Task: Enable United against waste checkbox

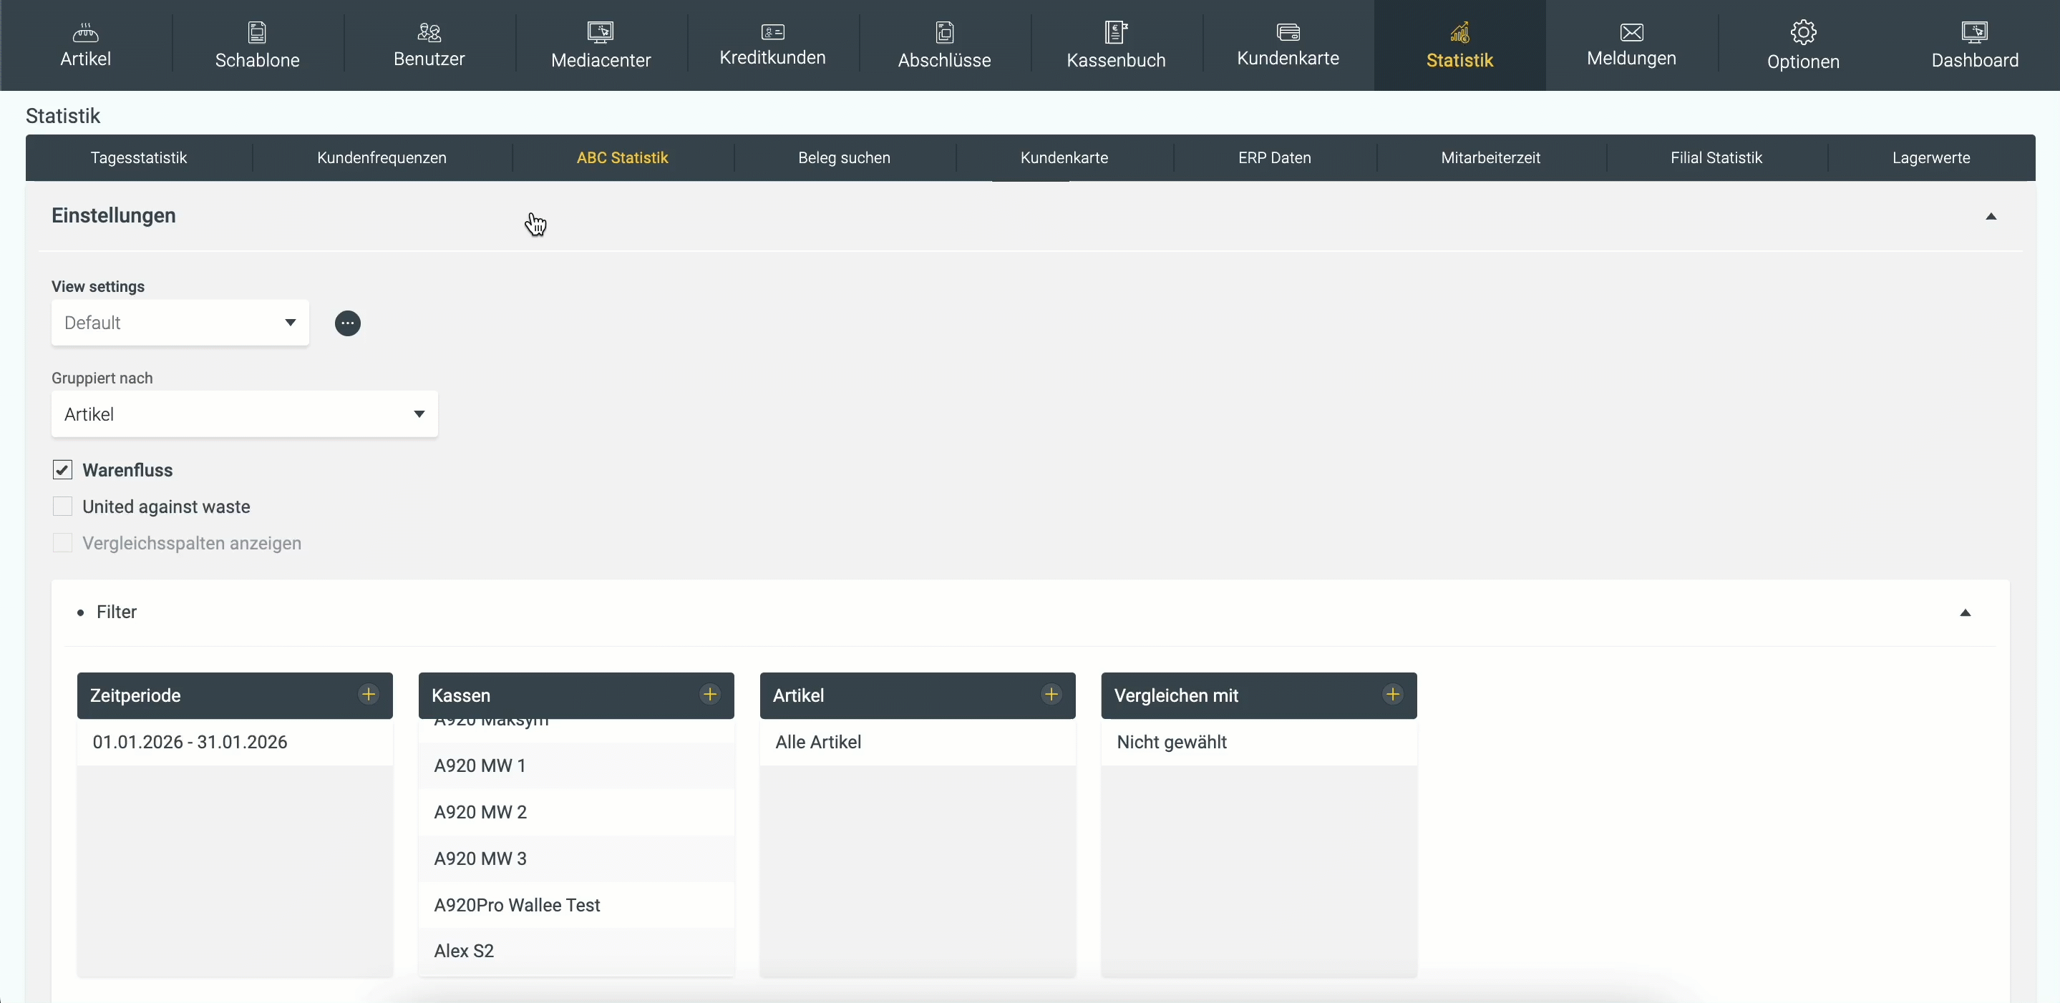Action: point(62,507)
